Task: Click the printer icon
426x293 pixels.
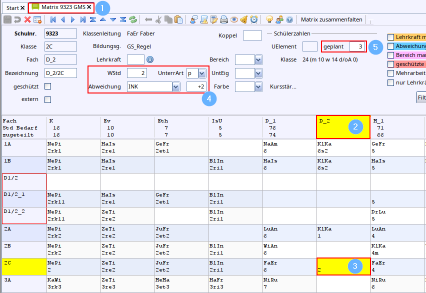Action: pyautogui.click(x=224, y=20)
